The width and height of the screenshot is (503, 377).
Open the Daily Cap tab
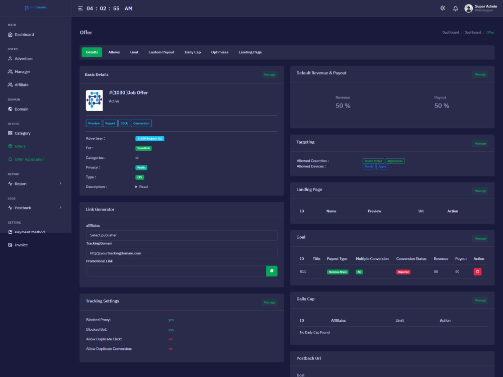(x=193, y=52)
